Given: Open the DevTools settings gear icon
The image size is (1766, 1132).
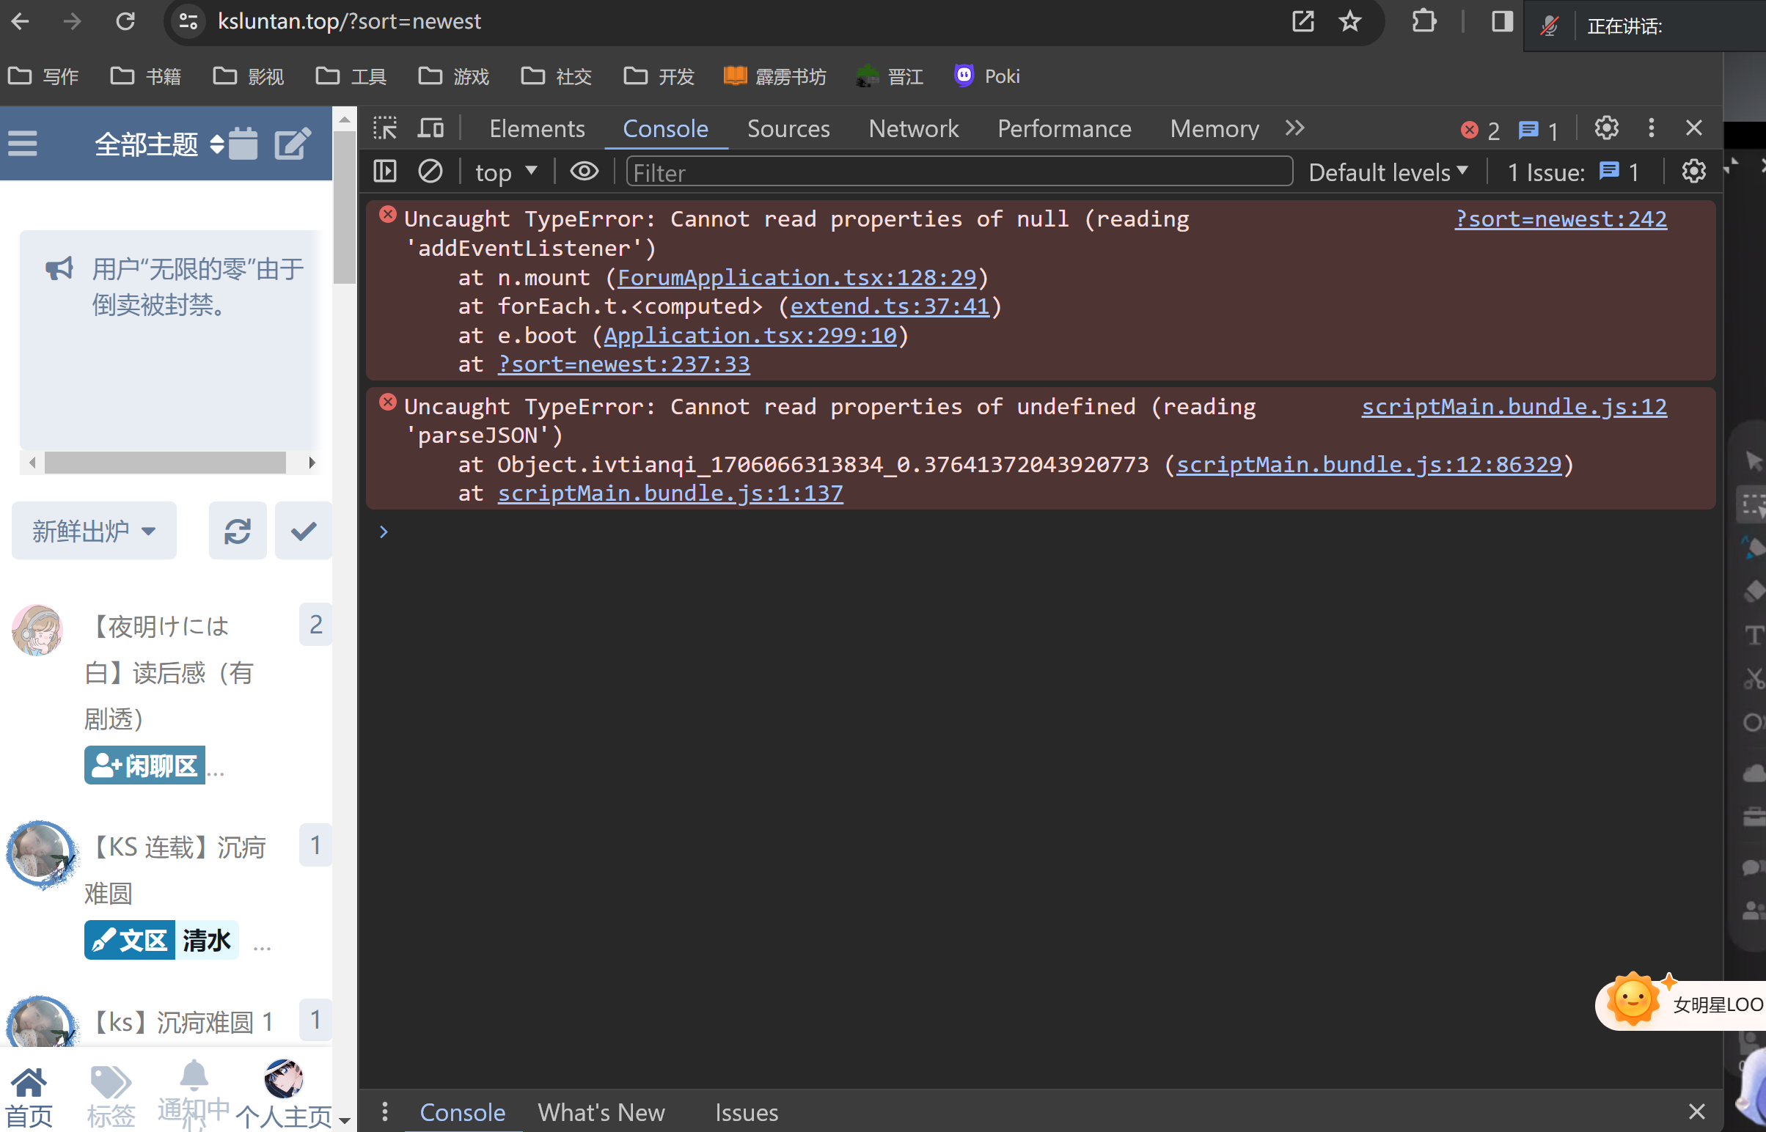Looking at the screenshot, I should (x=1605, y=128).
